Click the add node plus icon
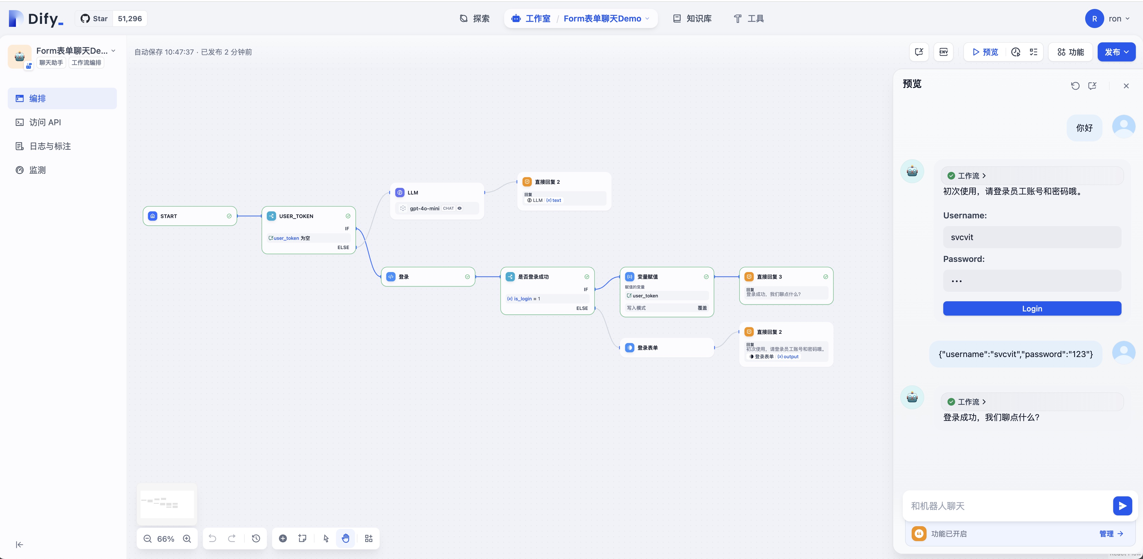The width and height of the screenshot is (1143, 559). click(283, 539)
